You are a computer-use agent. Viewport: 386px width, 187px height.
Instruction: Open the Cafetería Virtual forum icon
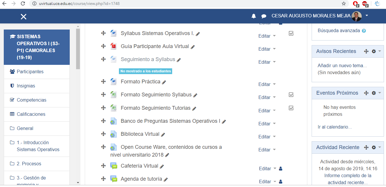(x=113, y=166)
